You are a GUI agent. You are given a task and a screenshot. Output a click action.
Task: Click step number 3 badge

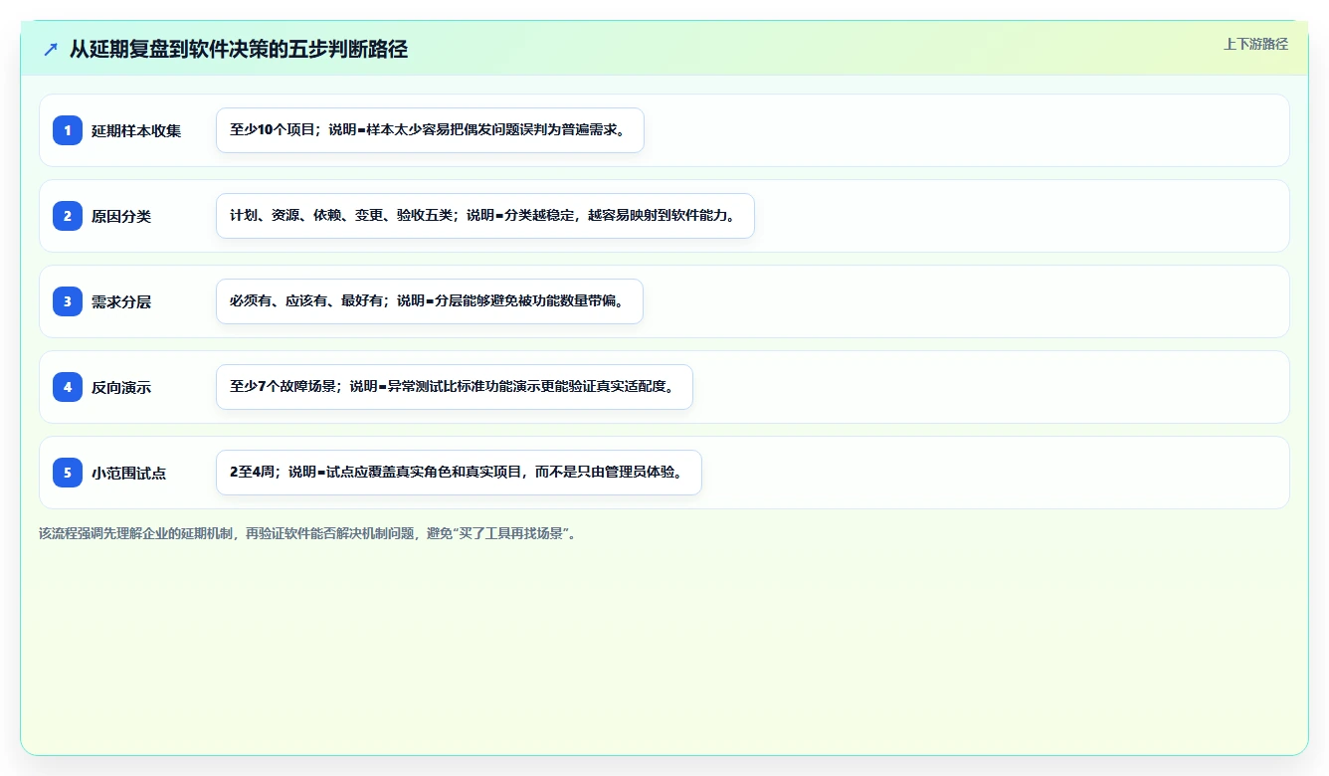(x=68, y=301)
